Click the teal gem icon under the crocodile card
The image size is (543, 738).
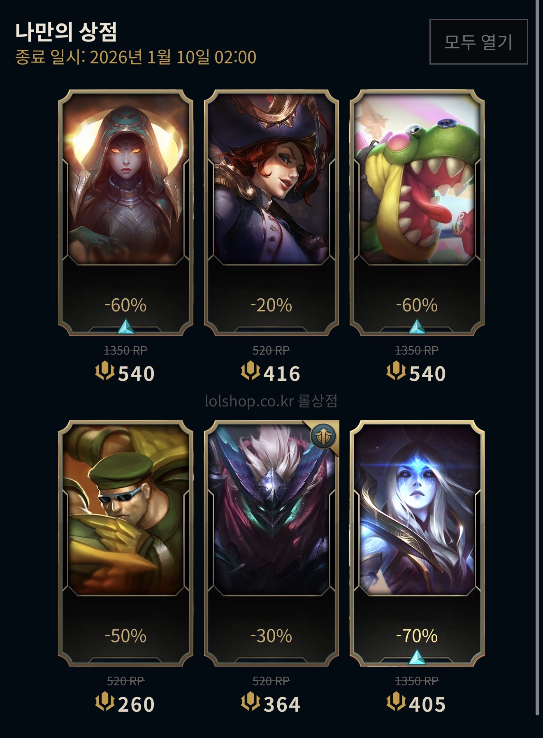(x=417, y=327)
